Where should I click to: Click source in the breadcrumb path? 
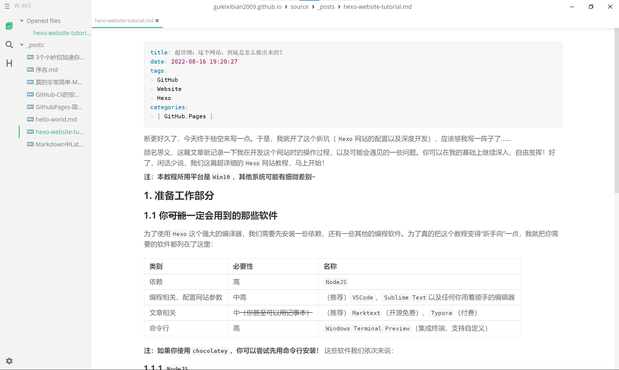coord(299,7)
